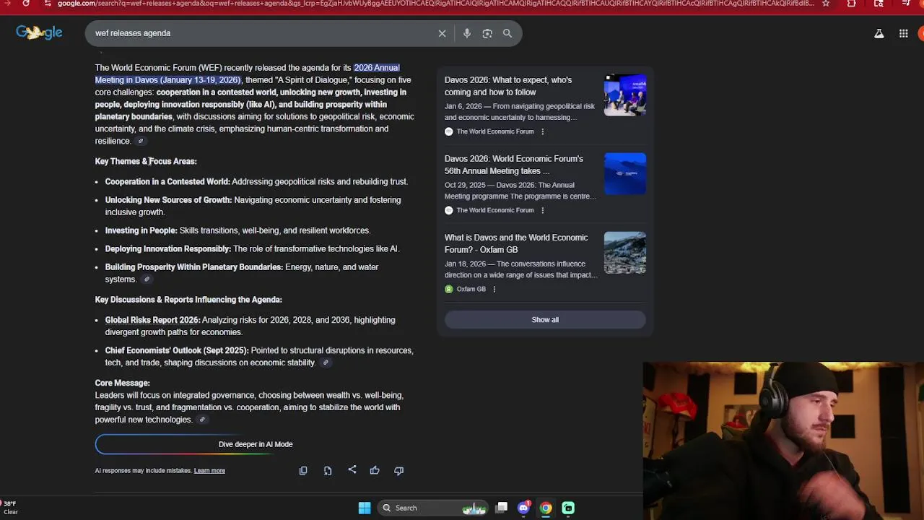Open blue thumbnail of 56th Annual Meeting article
924x520 pixels.
coord(625,173)
